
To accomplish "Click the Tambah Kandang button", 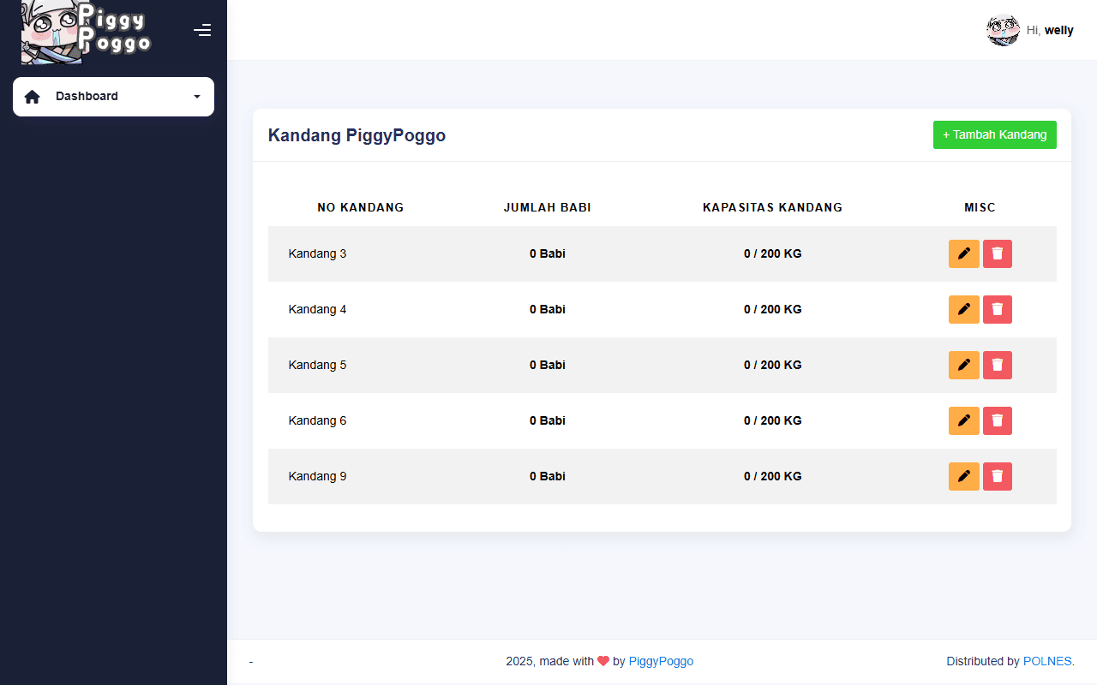I will 995,134.
